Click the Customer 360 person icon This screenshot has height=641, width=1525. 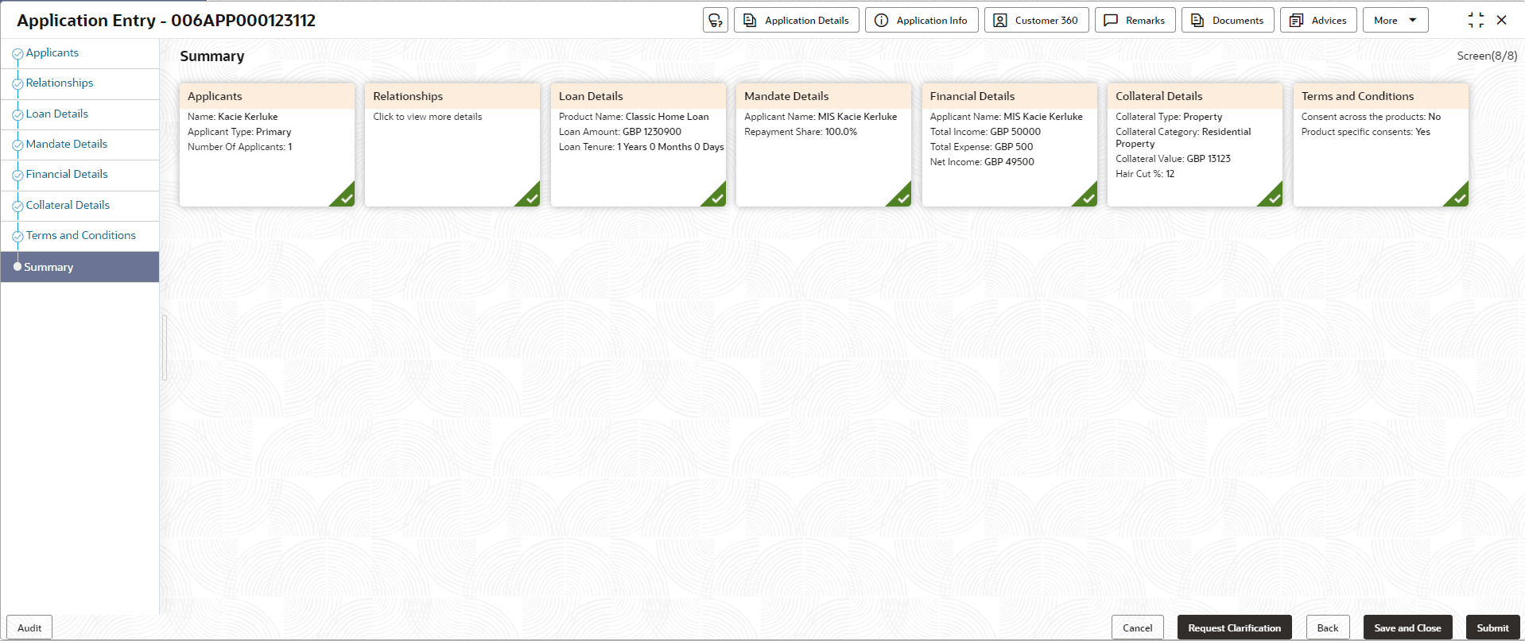pyautogui.click(x=1000, y=21)
